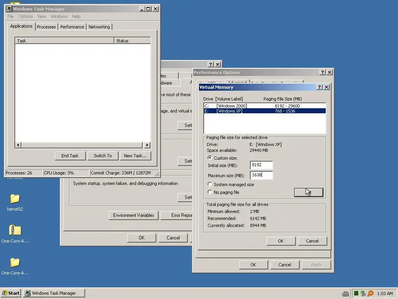The image size is (398, 299).
Task: Click Cancel in the System Properties dialog
Action: 173,238
